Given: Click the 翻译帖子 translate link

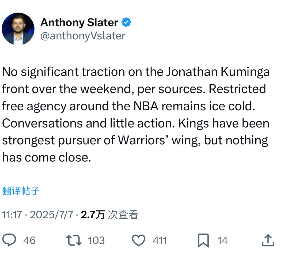Looking at the screenshot, I should (x=21, y=191).
